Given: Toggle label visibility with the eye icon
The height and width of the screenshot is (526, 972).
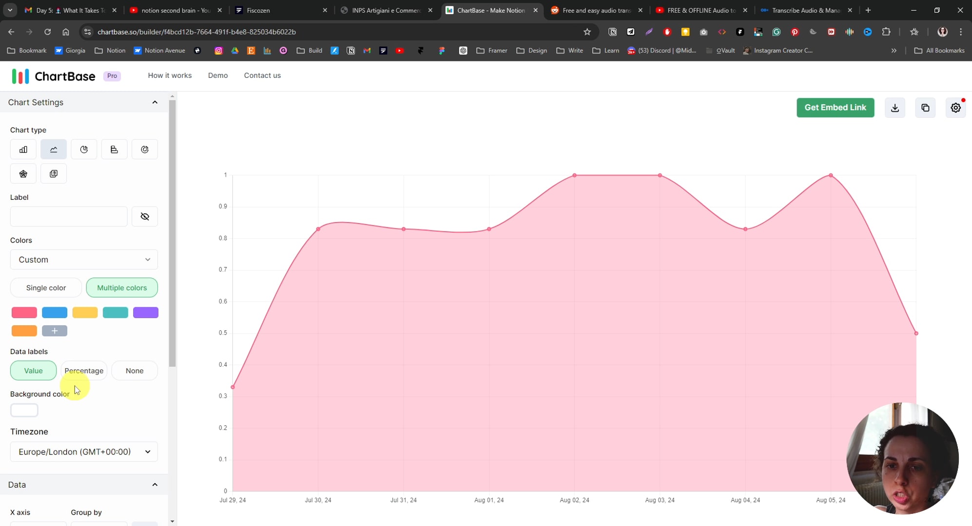Looking at the screenshot, I should pyautogui.click(x=144, y=216).
